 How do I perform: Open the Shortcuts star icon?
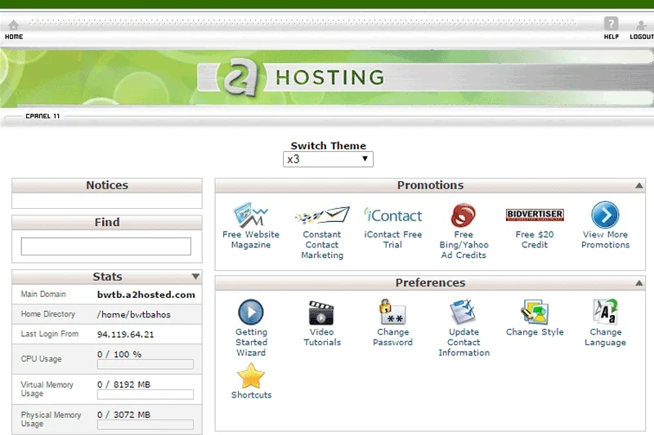point(251,376)
